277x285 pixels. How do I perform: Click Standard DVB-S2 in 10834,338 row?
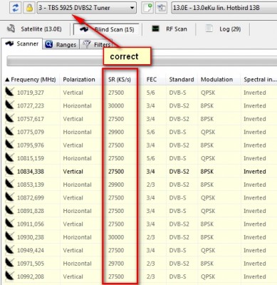click(x=179, y=172)
